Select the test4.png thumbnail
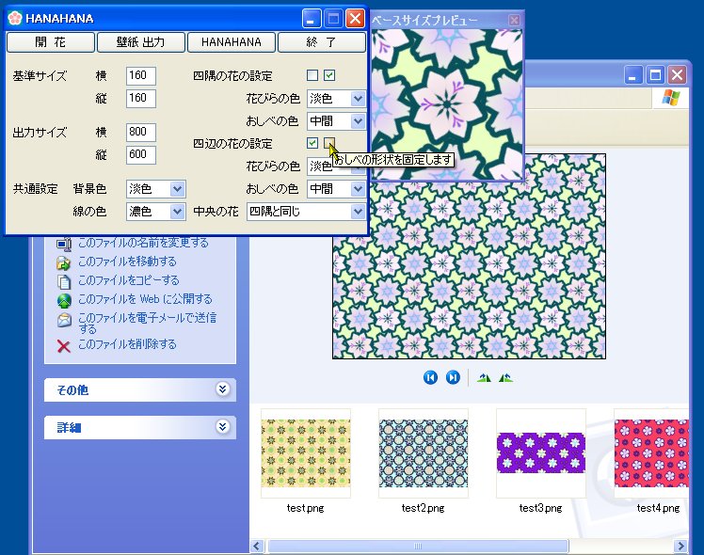This screenshot has height=555, width=704. click(x=651, y=453)
